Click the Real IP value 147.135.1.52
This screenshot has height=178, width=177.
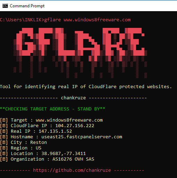pyautogui.click(x=55, y=131)
